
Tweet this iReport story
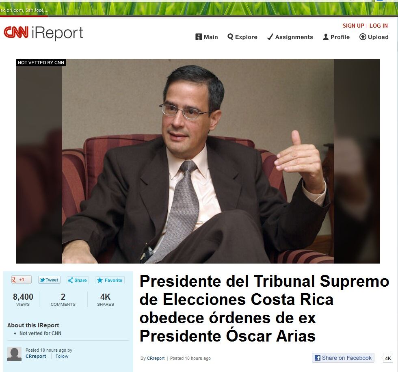click(x=49, y=280)
